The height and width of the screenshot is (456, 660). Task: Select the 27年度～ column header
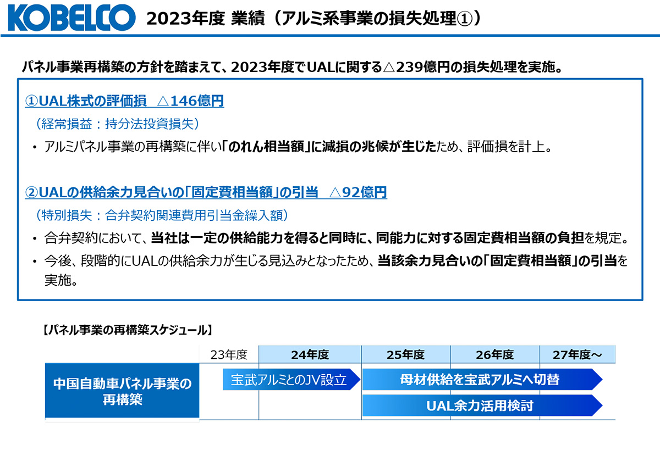[577, 355]
